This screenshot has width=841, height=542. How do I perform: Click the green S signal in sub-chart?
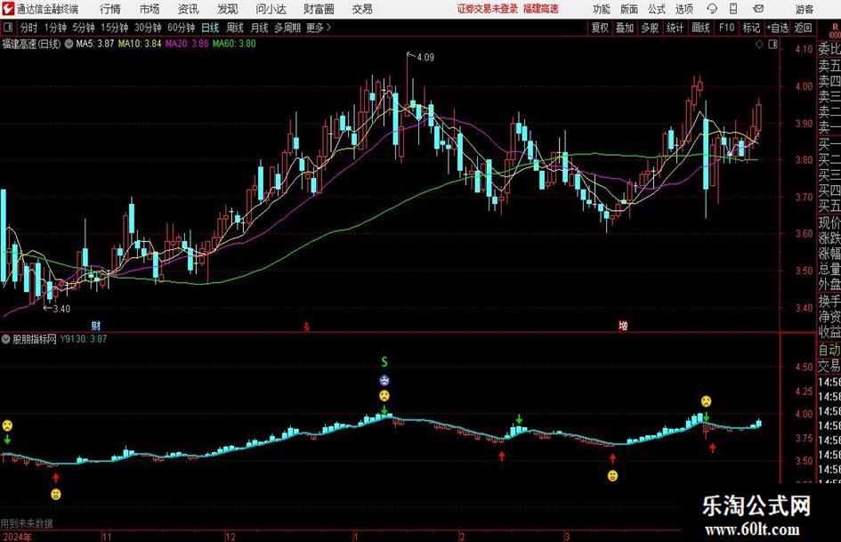point(384,362)
